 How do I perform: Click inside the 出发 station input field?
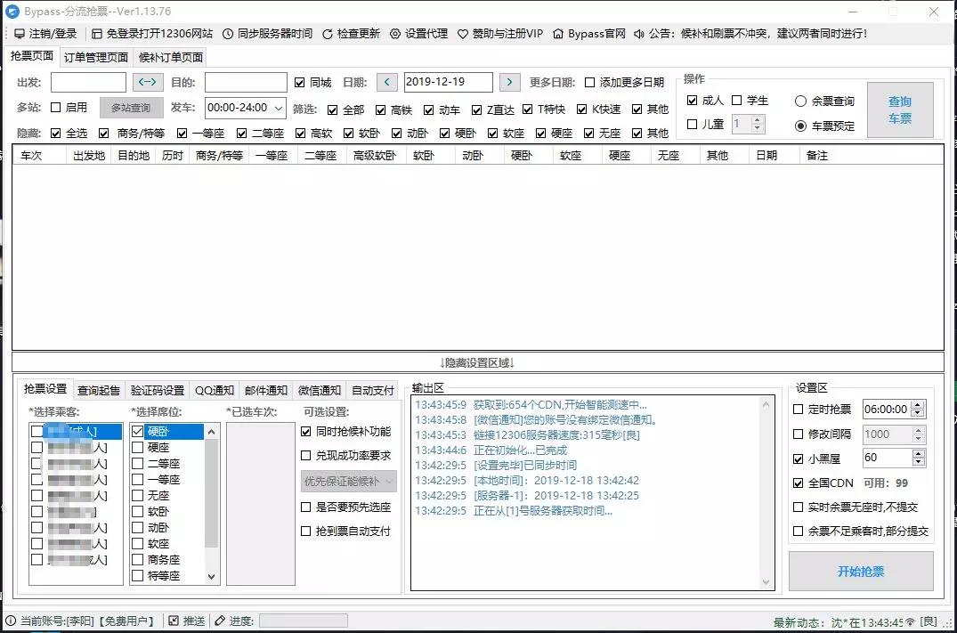pyautogui.click(x=88, y=82)
